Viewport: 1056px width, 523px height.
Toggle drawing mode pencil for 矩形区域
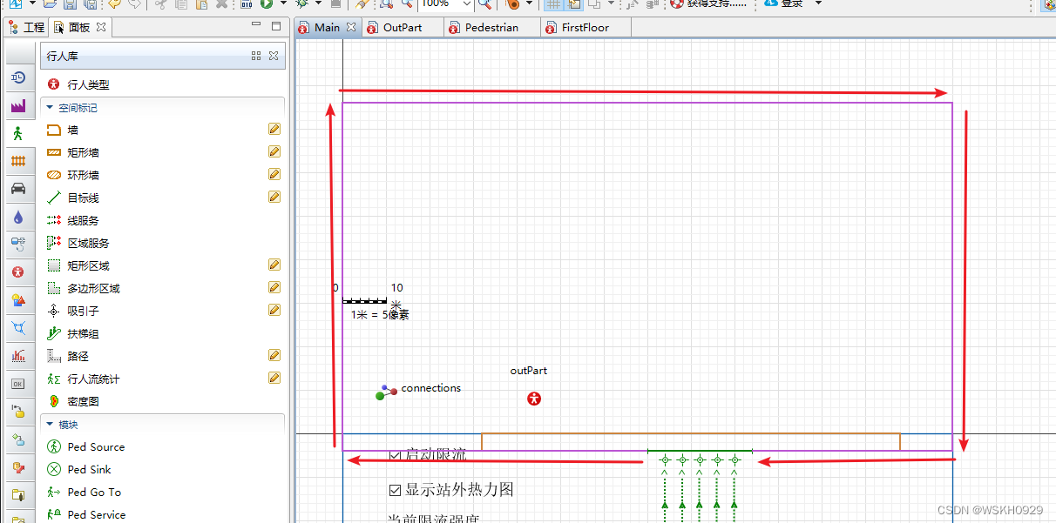click(x=274, y=265)
